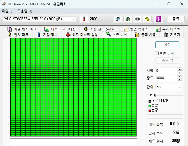
Task: Click the HD Tune Pro title bar app icon
Action: [4, 4]
